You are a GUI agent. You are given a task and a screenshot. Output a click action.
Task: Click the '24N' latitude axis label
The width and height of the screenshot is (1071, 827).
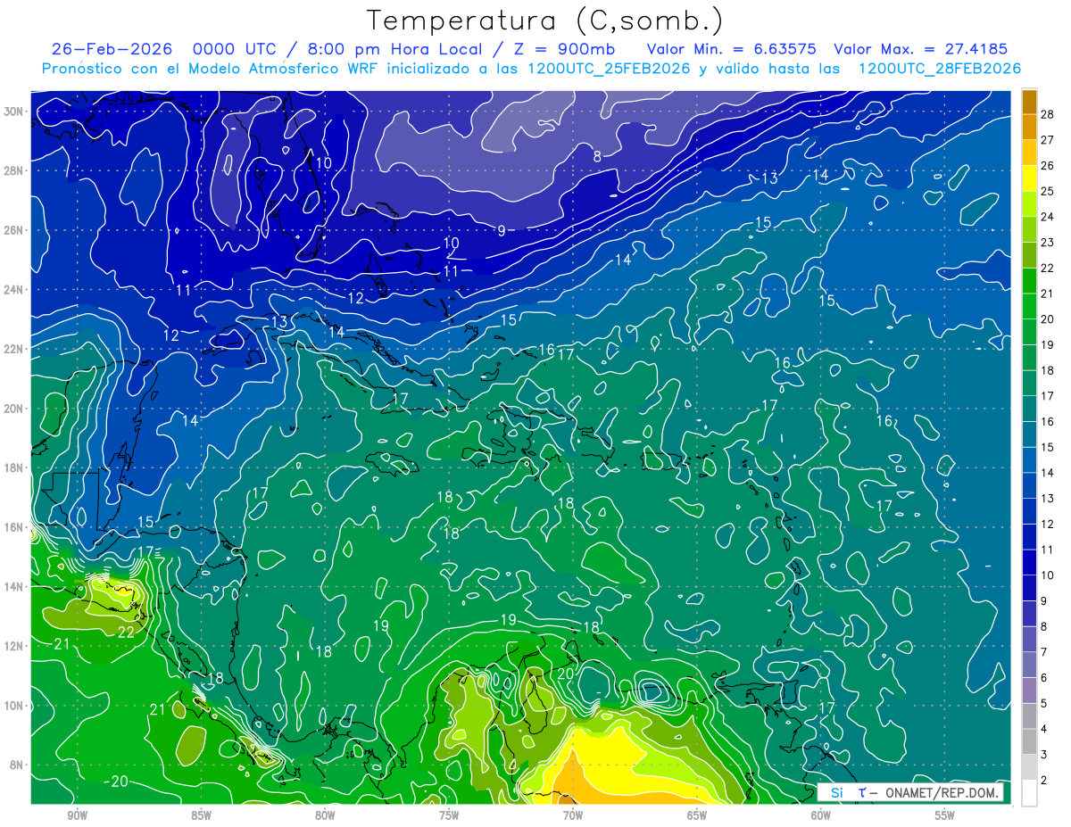coord(12,290)
